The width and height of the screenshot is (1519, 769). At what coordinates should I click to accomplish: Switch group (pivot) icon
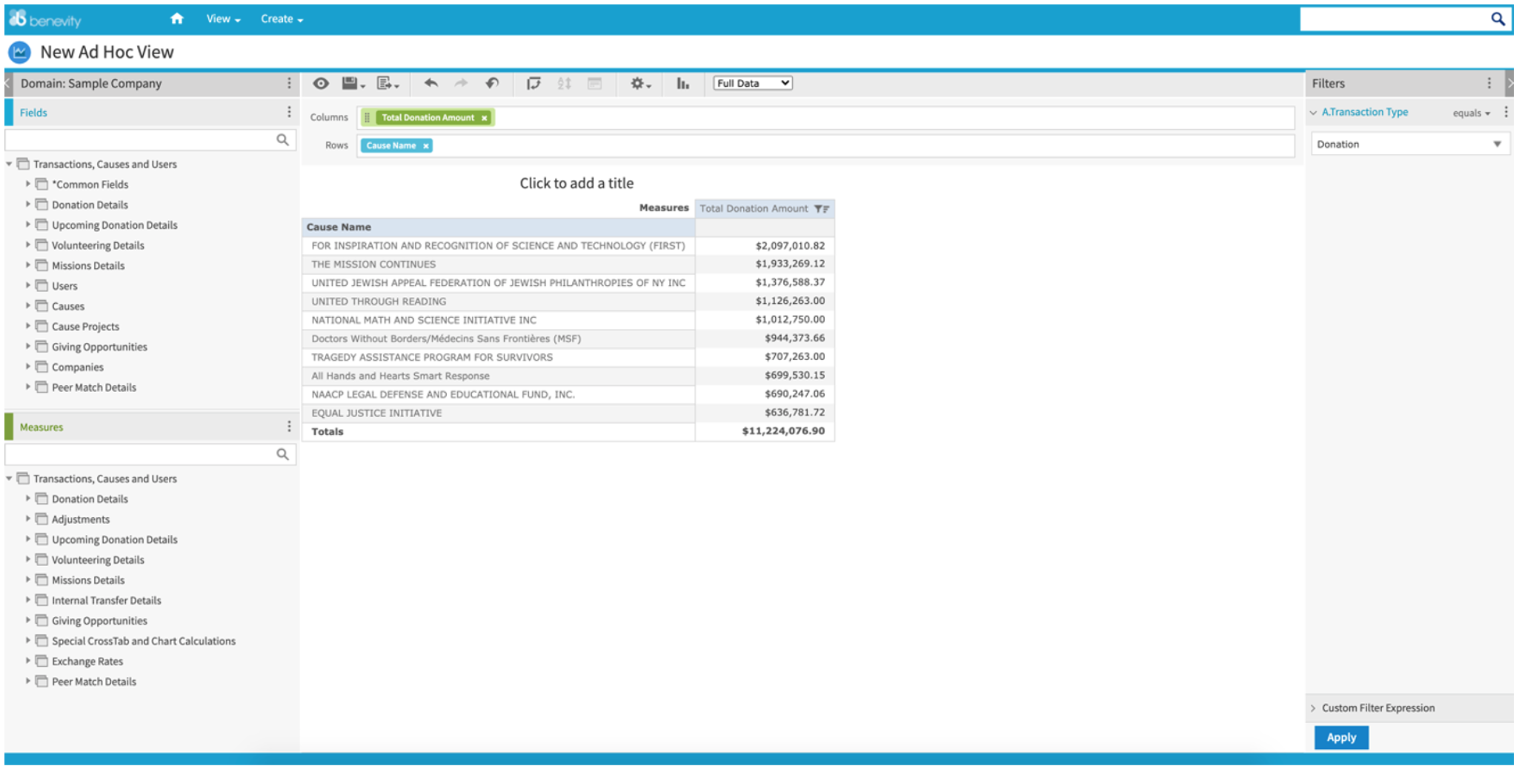[x=534, y=84]
